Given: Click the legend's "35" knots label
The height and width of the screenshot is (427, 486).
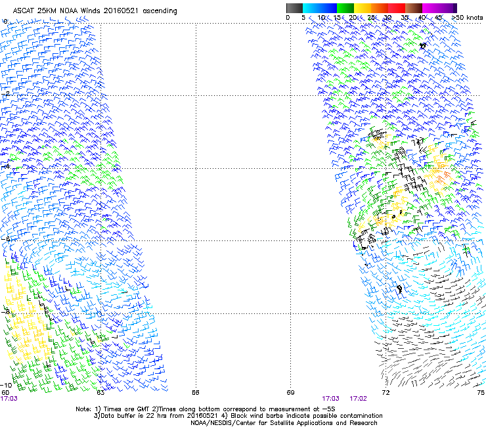Looking at the screenshot, I should 405,18.
